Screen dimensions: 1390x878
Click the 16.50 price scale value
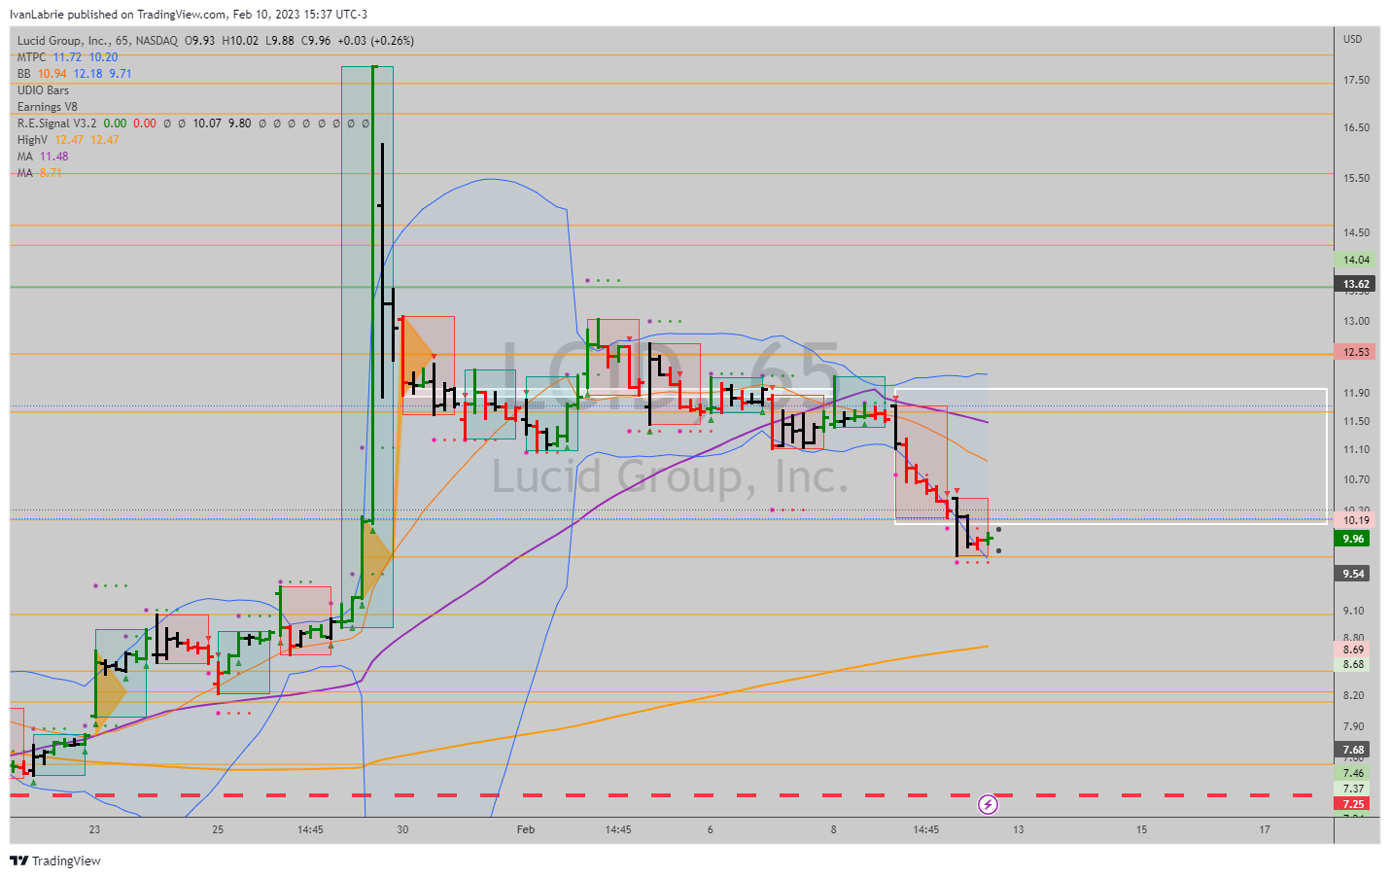coord(1356,127)
